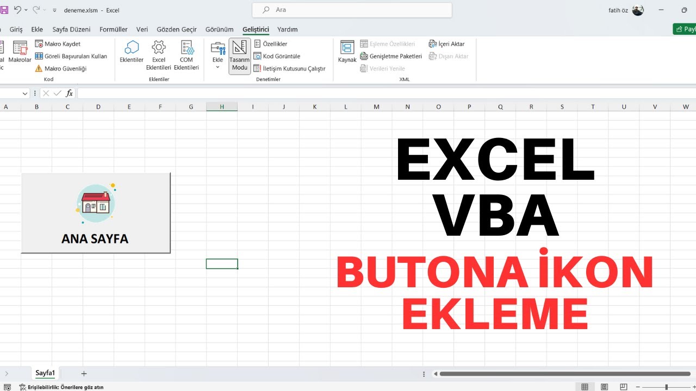Click the ANA SAYFA button on sheet

(96, 213)
